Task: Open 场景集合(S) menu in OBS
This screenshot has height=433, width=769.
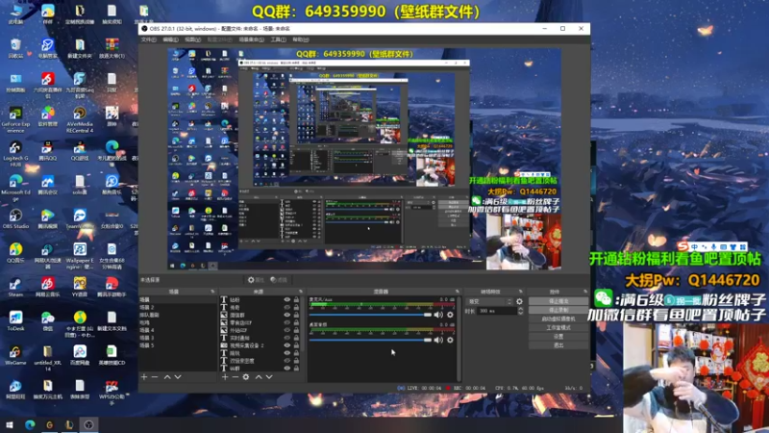Action: (x=251, y=39)
